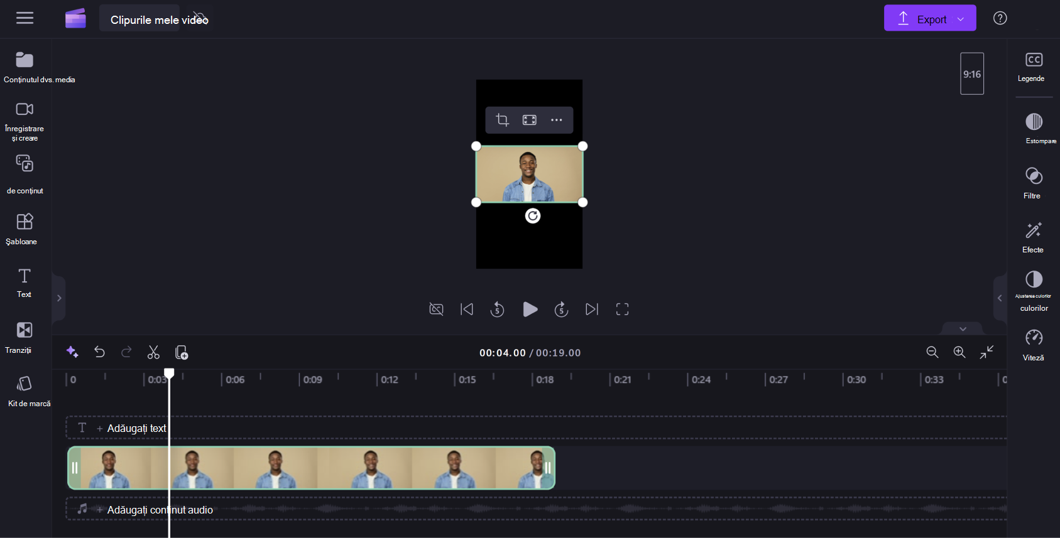Open the Legende captions panel
Screen dimensions: 1060x538
[x=1034, y=67]
